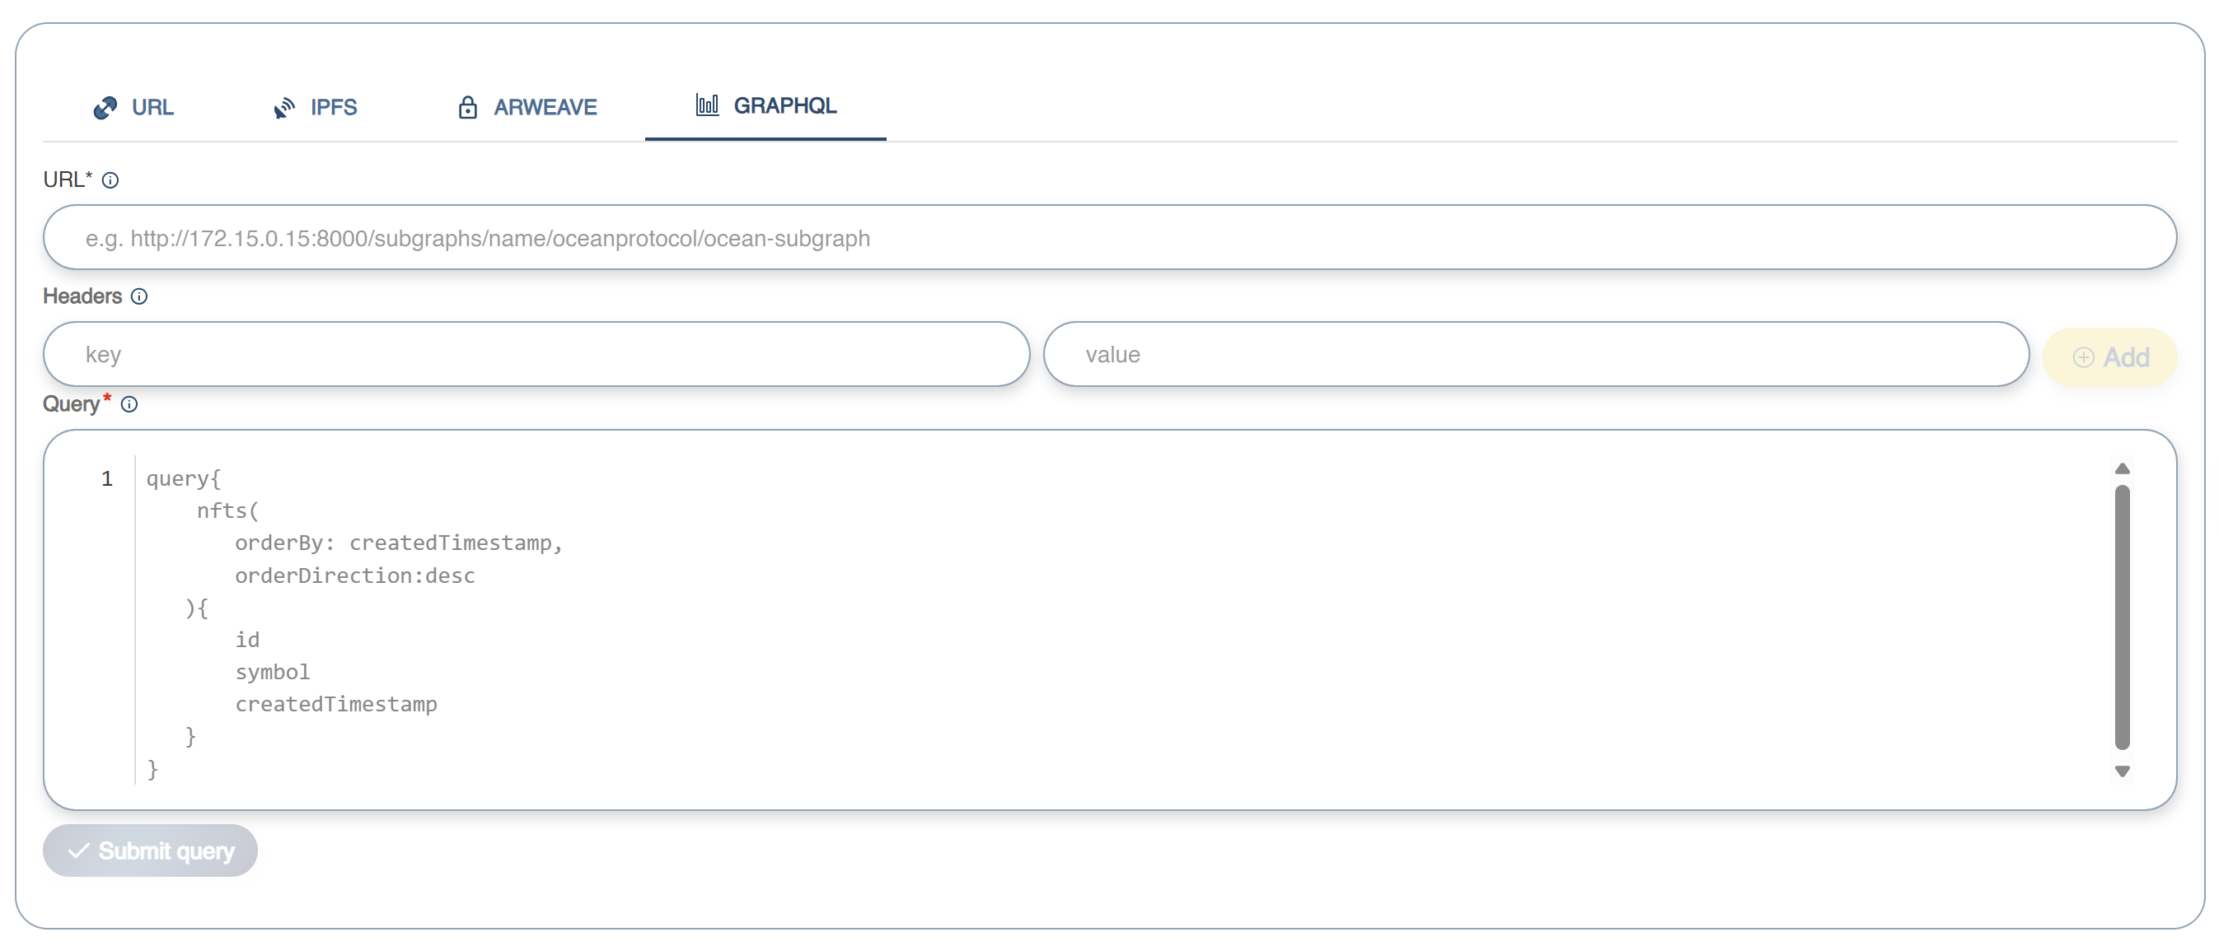Click into the header value field
Viewport: 2219px width, 946px height.
[1535, 355]
